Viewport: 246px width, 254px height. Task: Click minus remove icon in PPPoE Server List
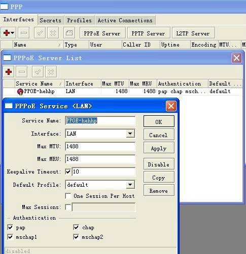point(22,72)
